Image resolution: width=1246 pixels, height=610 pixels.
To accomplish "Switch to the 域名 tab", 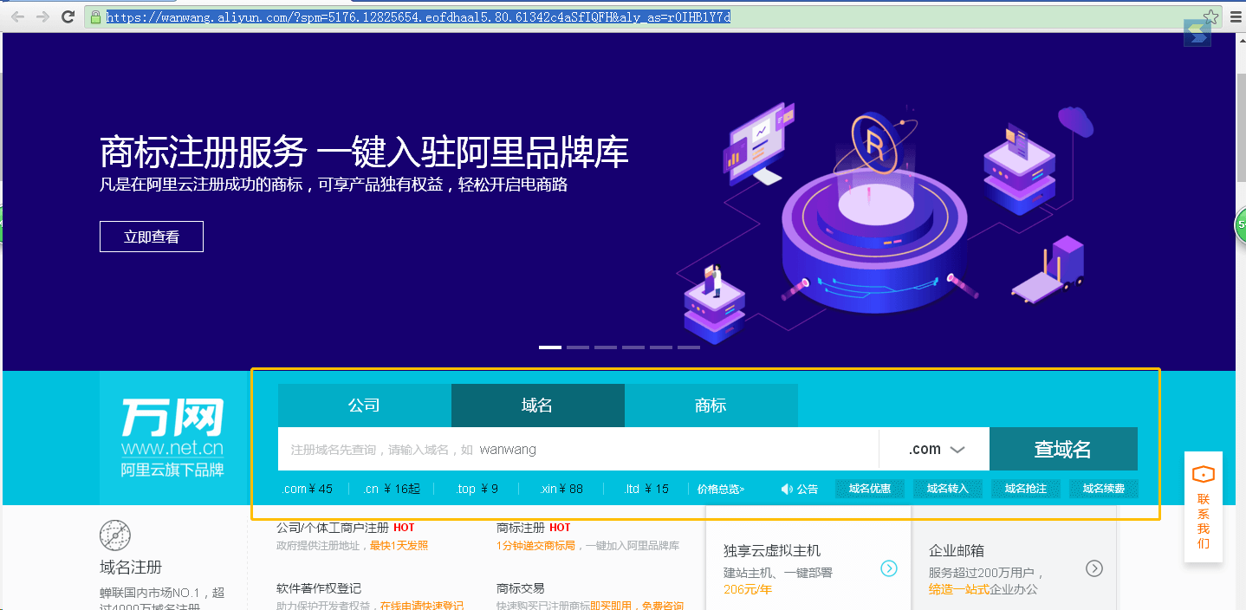I will point(537,406).
